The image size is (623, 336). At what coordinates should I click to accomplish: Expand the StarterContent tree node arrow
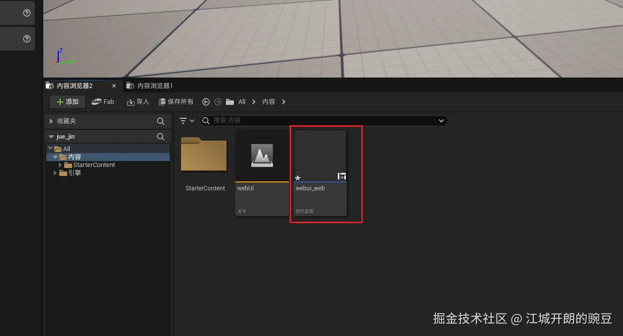click(61, 165)
